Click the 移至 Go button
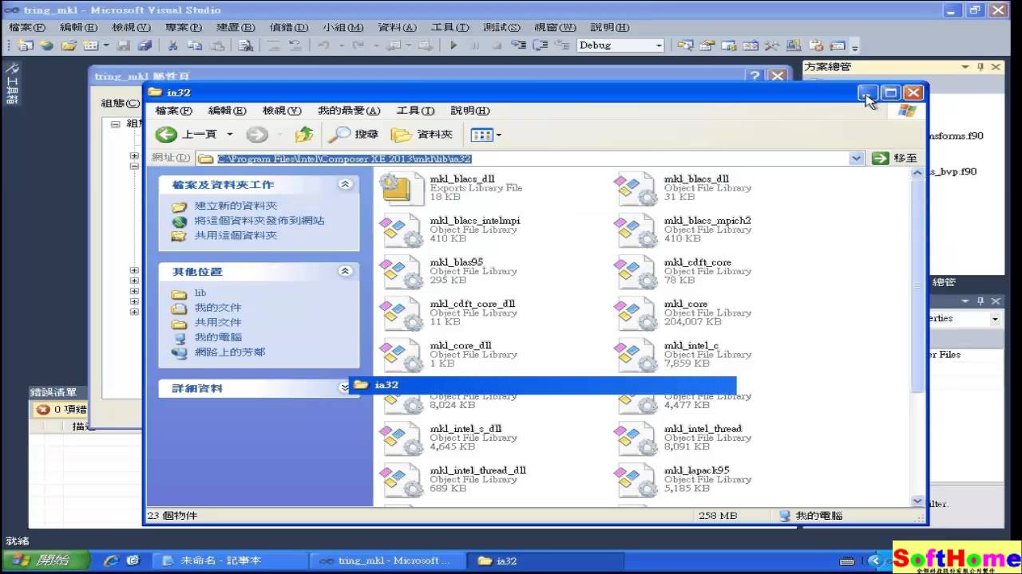Image resolution: width=1022 pixels, height=574 pixels. pos(895,159)
